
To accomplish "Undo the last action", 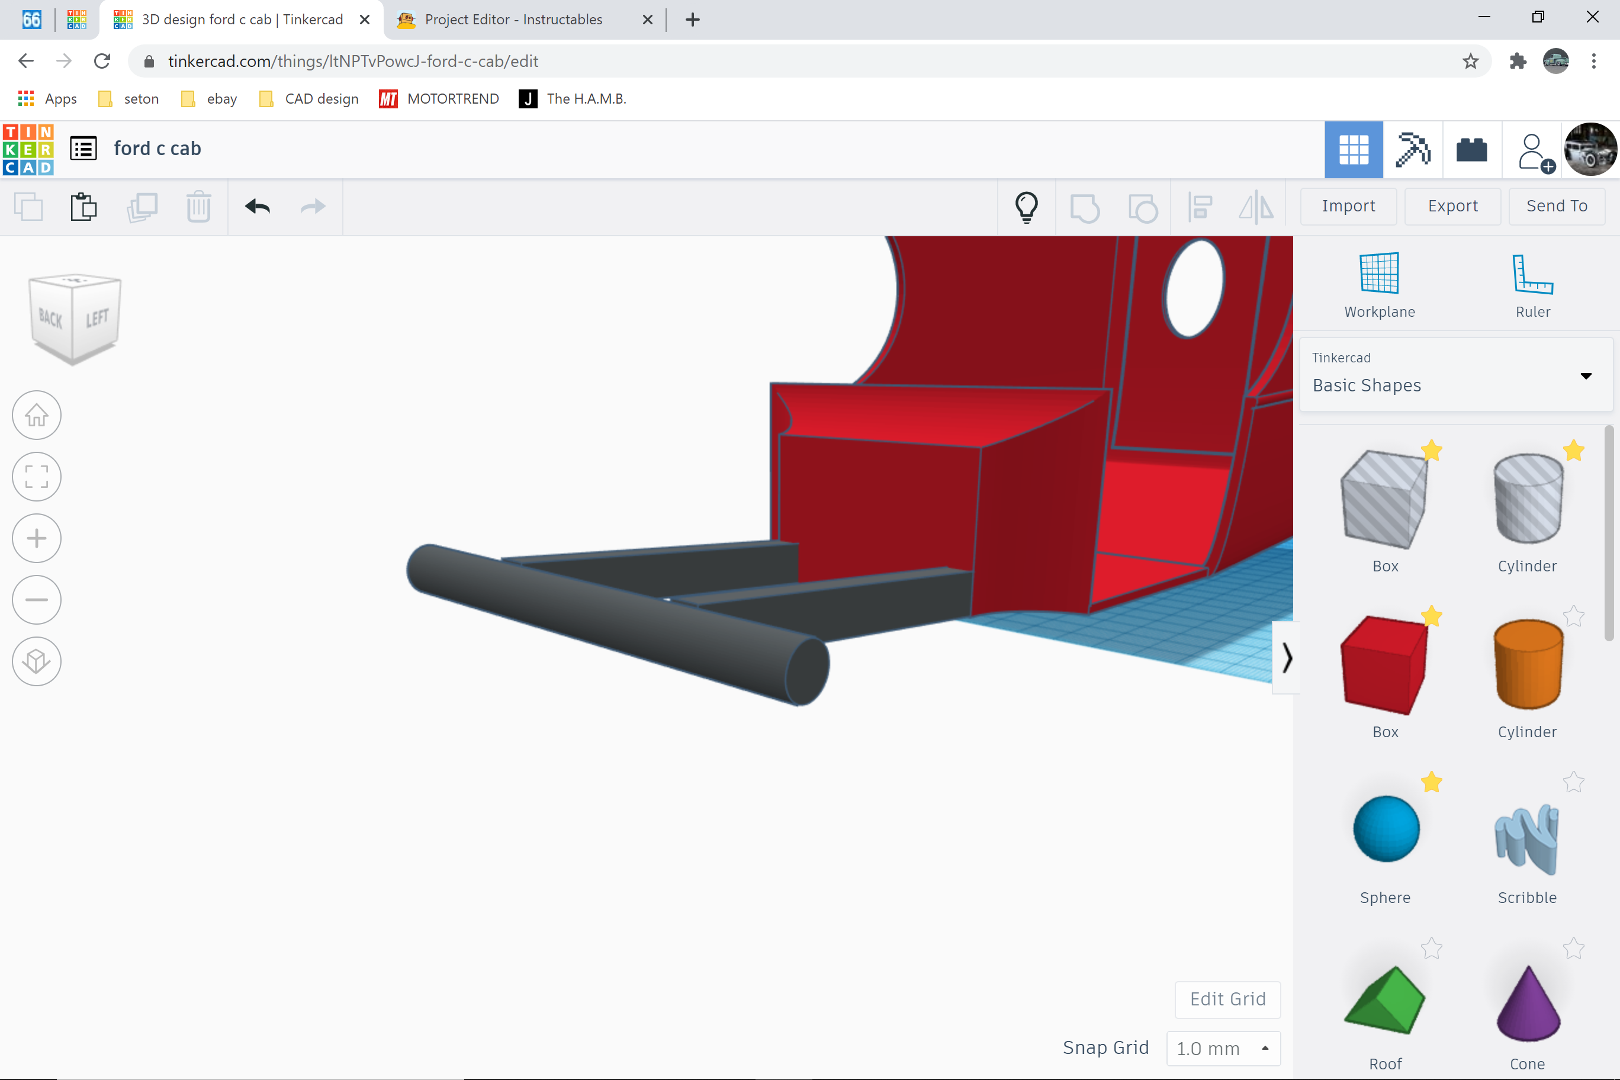I will (258, 207).
